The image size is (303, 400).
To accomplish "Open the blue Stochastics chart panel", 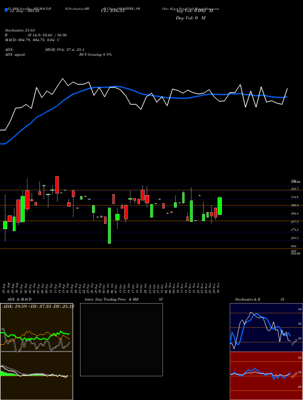I will tap(266, 327).
